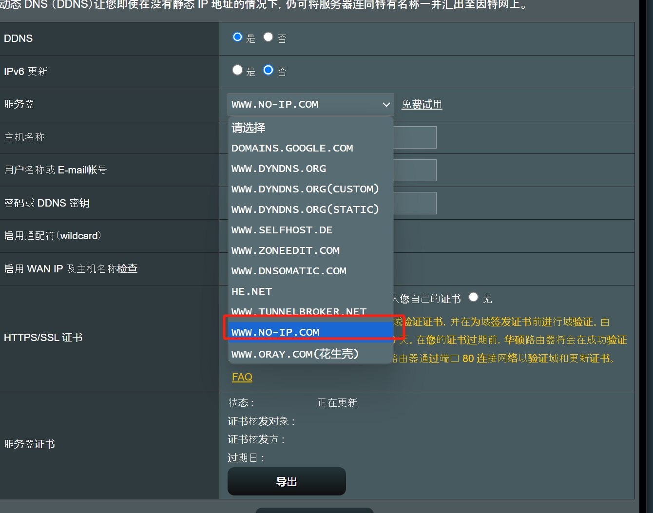Click 密码或 DDNS 密钥 input field
Image resolution: width=653 pixels, height=513 pixels.
tap(415, 203)
